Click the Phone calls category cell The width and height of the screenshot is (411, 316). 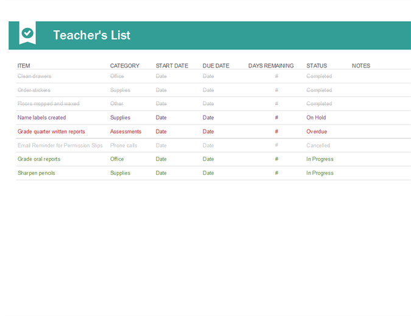[124, 145]
